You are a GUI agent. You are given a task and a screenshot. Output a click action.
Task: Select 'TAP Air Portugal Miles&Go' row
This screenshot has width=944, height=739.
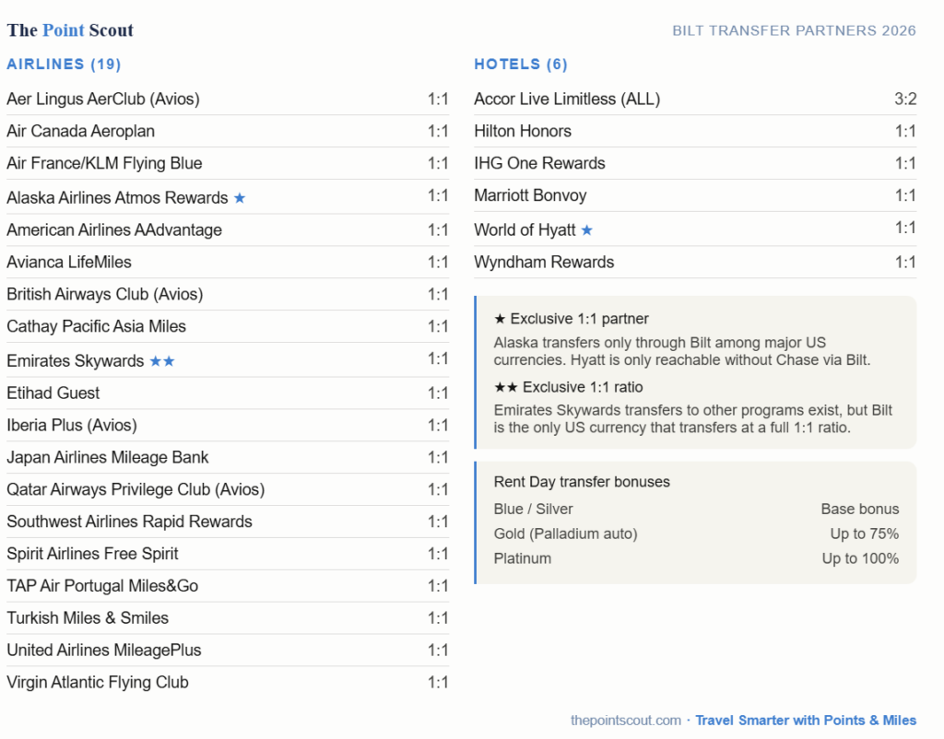(228, 585)
